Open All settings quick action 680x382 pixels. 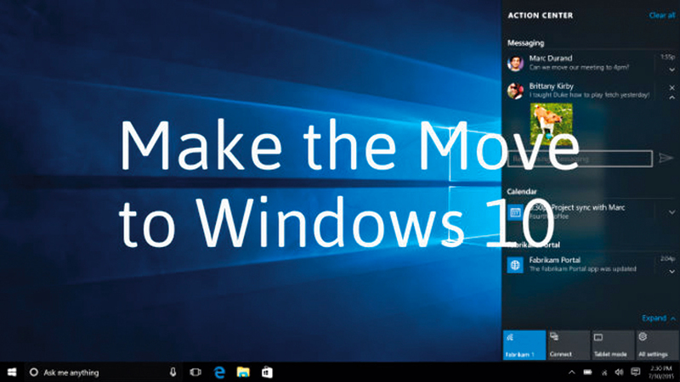(657, 345)
